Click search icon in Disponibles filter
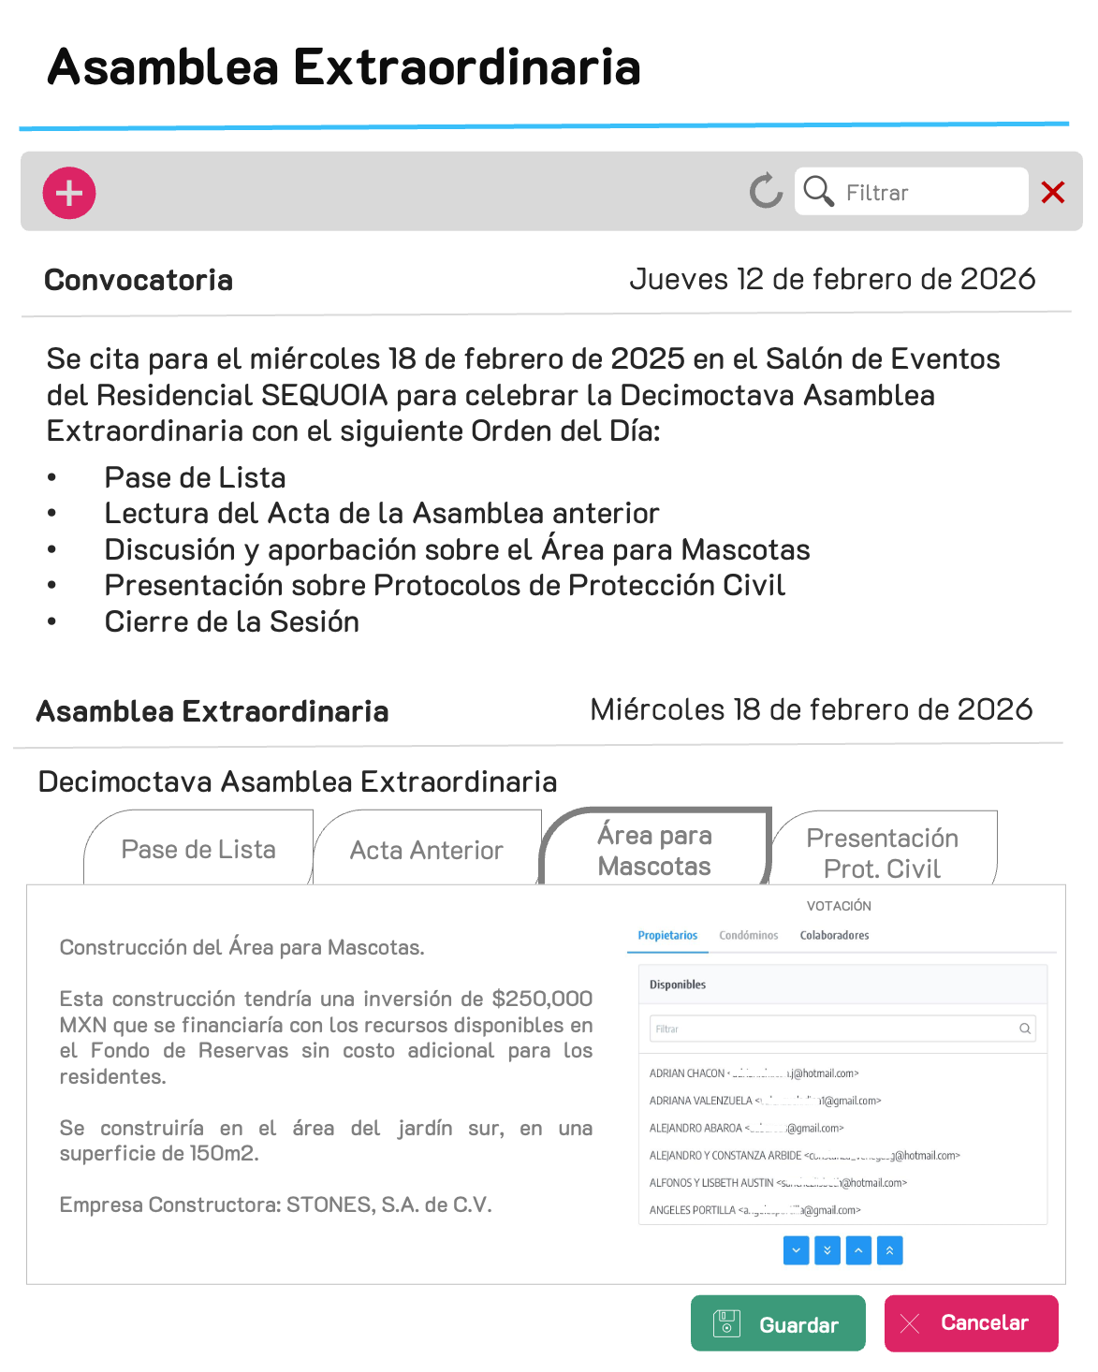 (x=1025, y=1029)
